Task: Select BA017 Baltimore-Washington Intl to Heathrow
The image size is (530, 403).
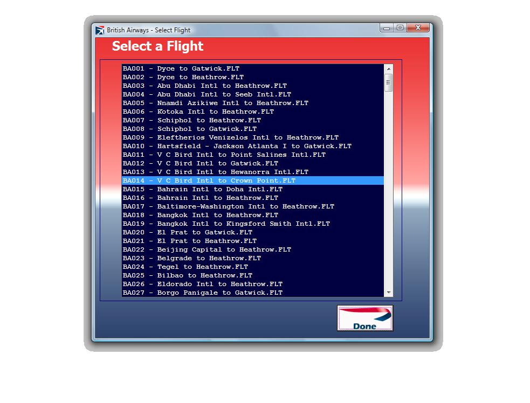Action: (x=253, y=206)
